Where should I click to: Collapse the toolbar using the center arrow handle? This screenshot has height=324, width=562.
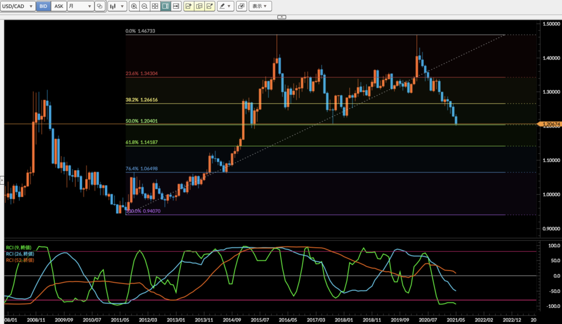point(281,17)
